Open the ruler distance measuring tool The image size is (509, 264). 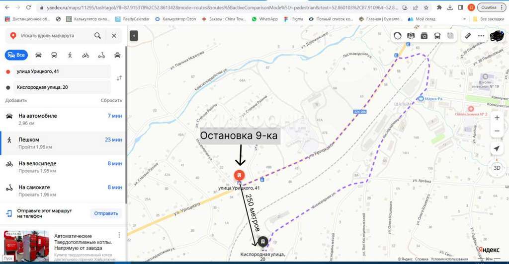point(467,36)
